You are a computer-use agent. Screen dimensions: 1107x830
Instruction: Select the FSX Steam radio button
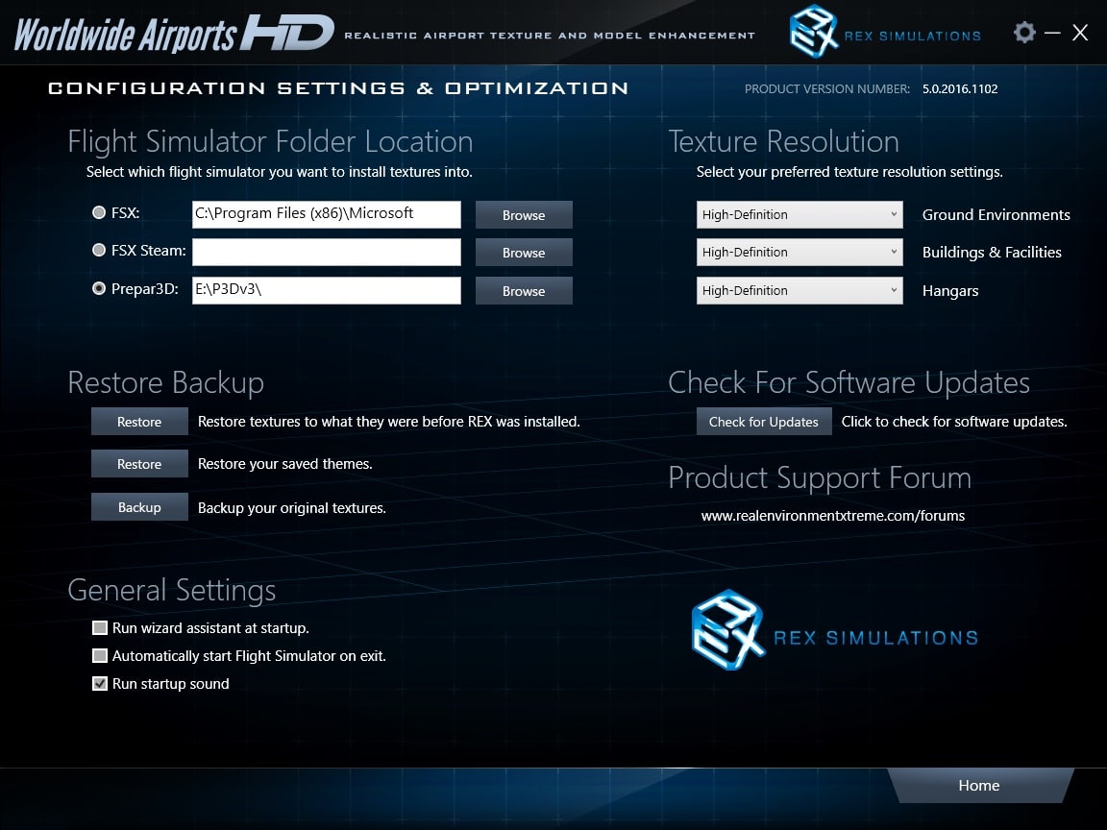coord(99,250)
